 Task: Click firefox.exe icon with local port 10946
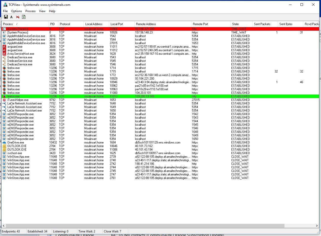pyautogui.click(x=4, y=82)
